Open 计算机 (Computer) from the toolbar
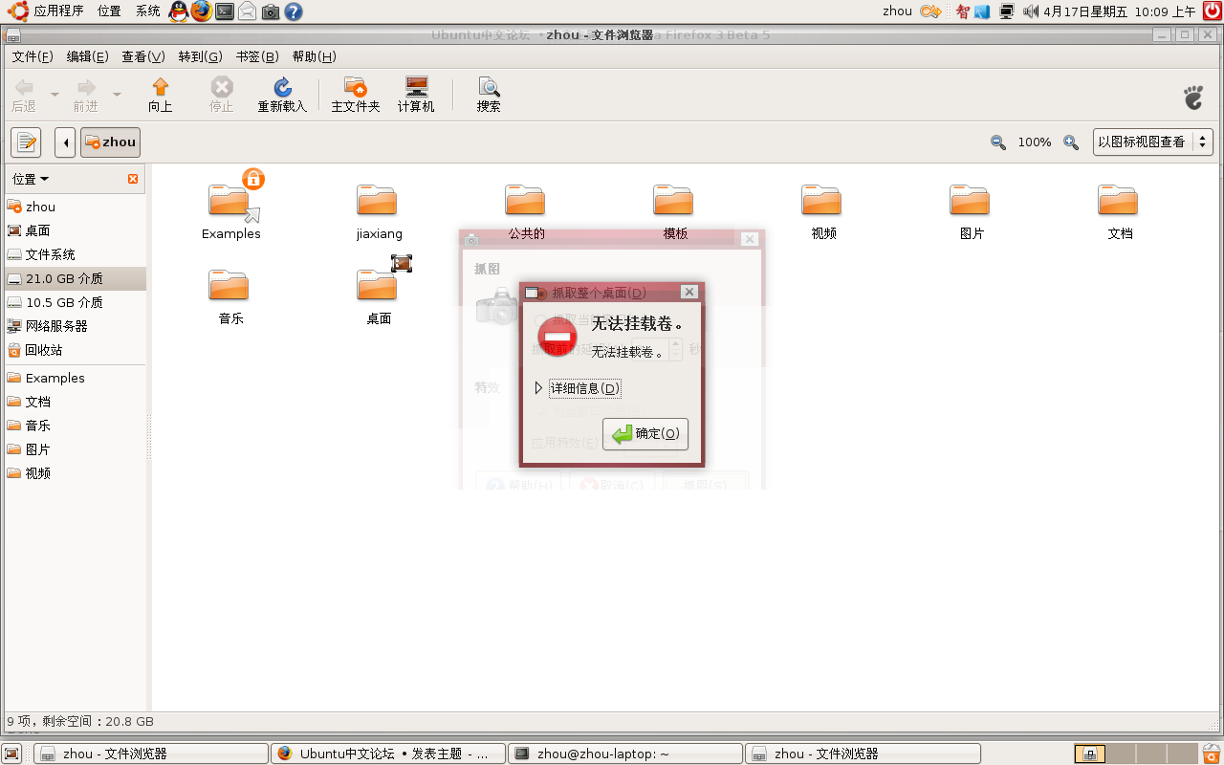Screen dimensions: 1224x765 click(416, 96)
